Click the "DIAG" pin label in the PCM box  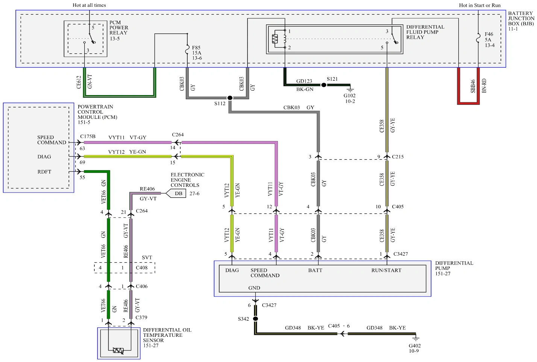44,157
